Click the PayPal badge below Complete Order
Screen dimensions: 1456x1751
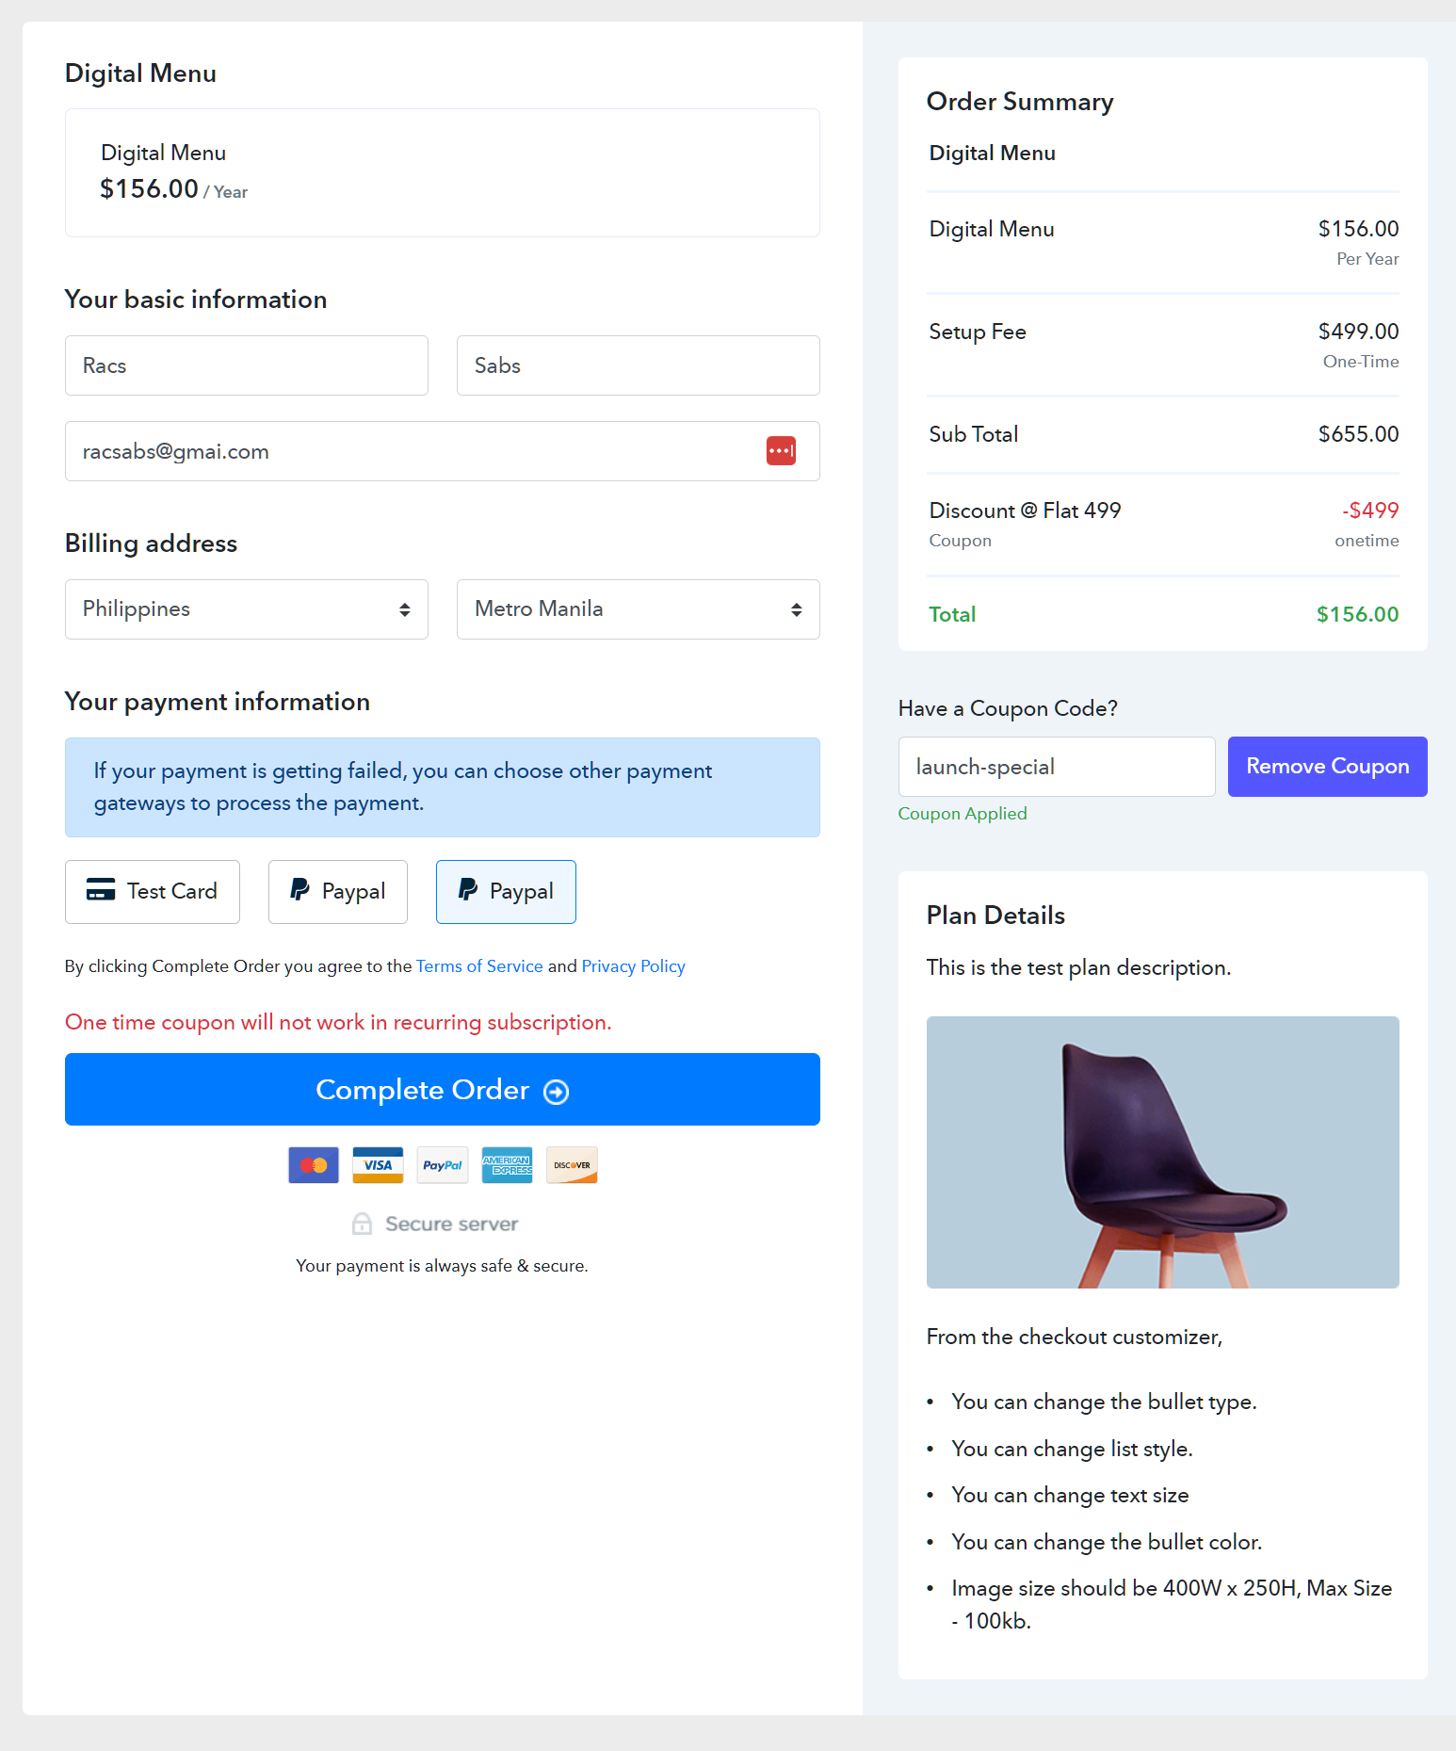443,1165
